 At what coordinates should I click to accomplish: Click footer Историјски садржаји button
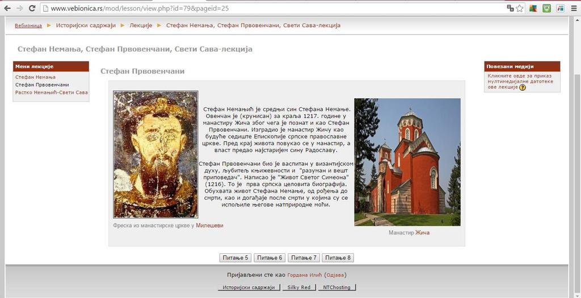pos(249,287)
